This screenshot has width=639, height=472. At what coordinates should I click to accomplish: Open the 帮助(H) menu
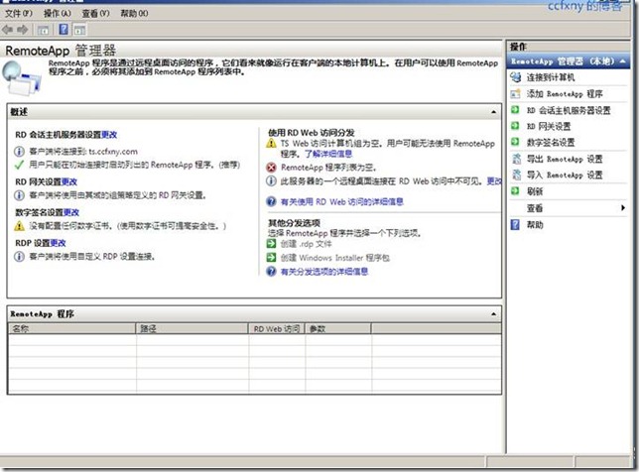click(134, 14)
